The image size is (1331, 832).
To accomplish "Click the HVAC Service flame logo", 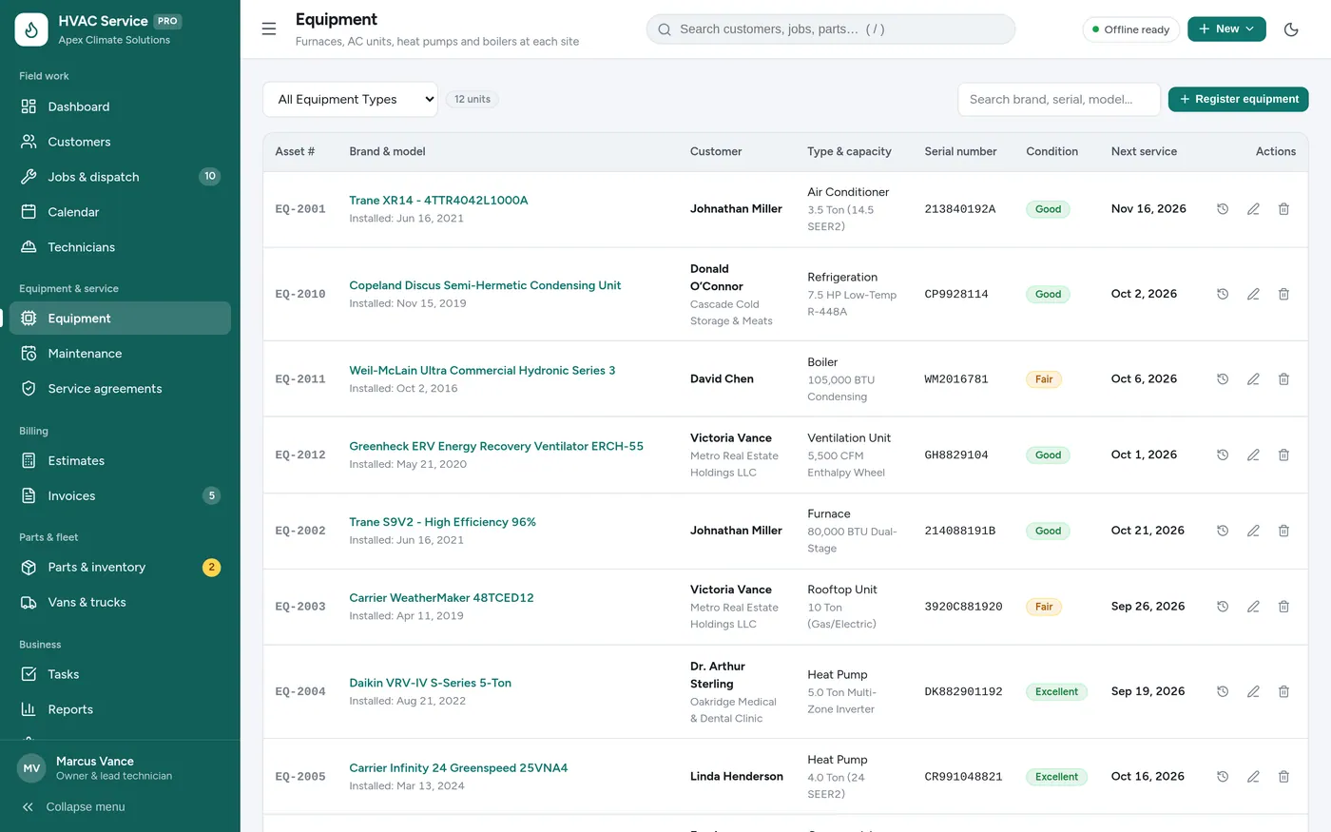I will [x=31, y=29].
